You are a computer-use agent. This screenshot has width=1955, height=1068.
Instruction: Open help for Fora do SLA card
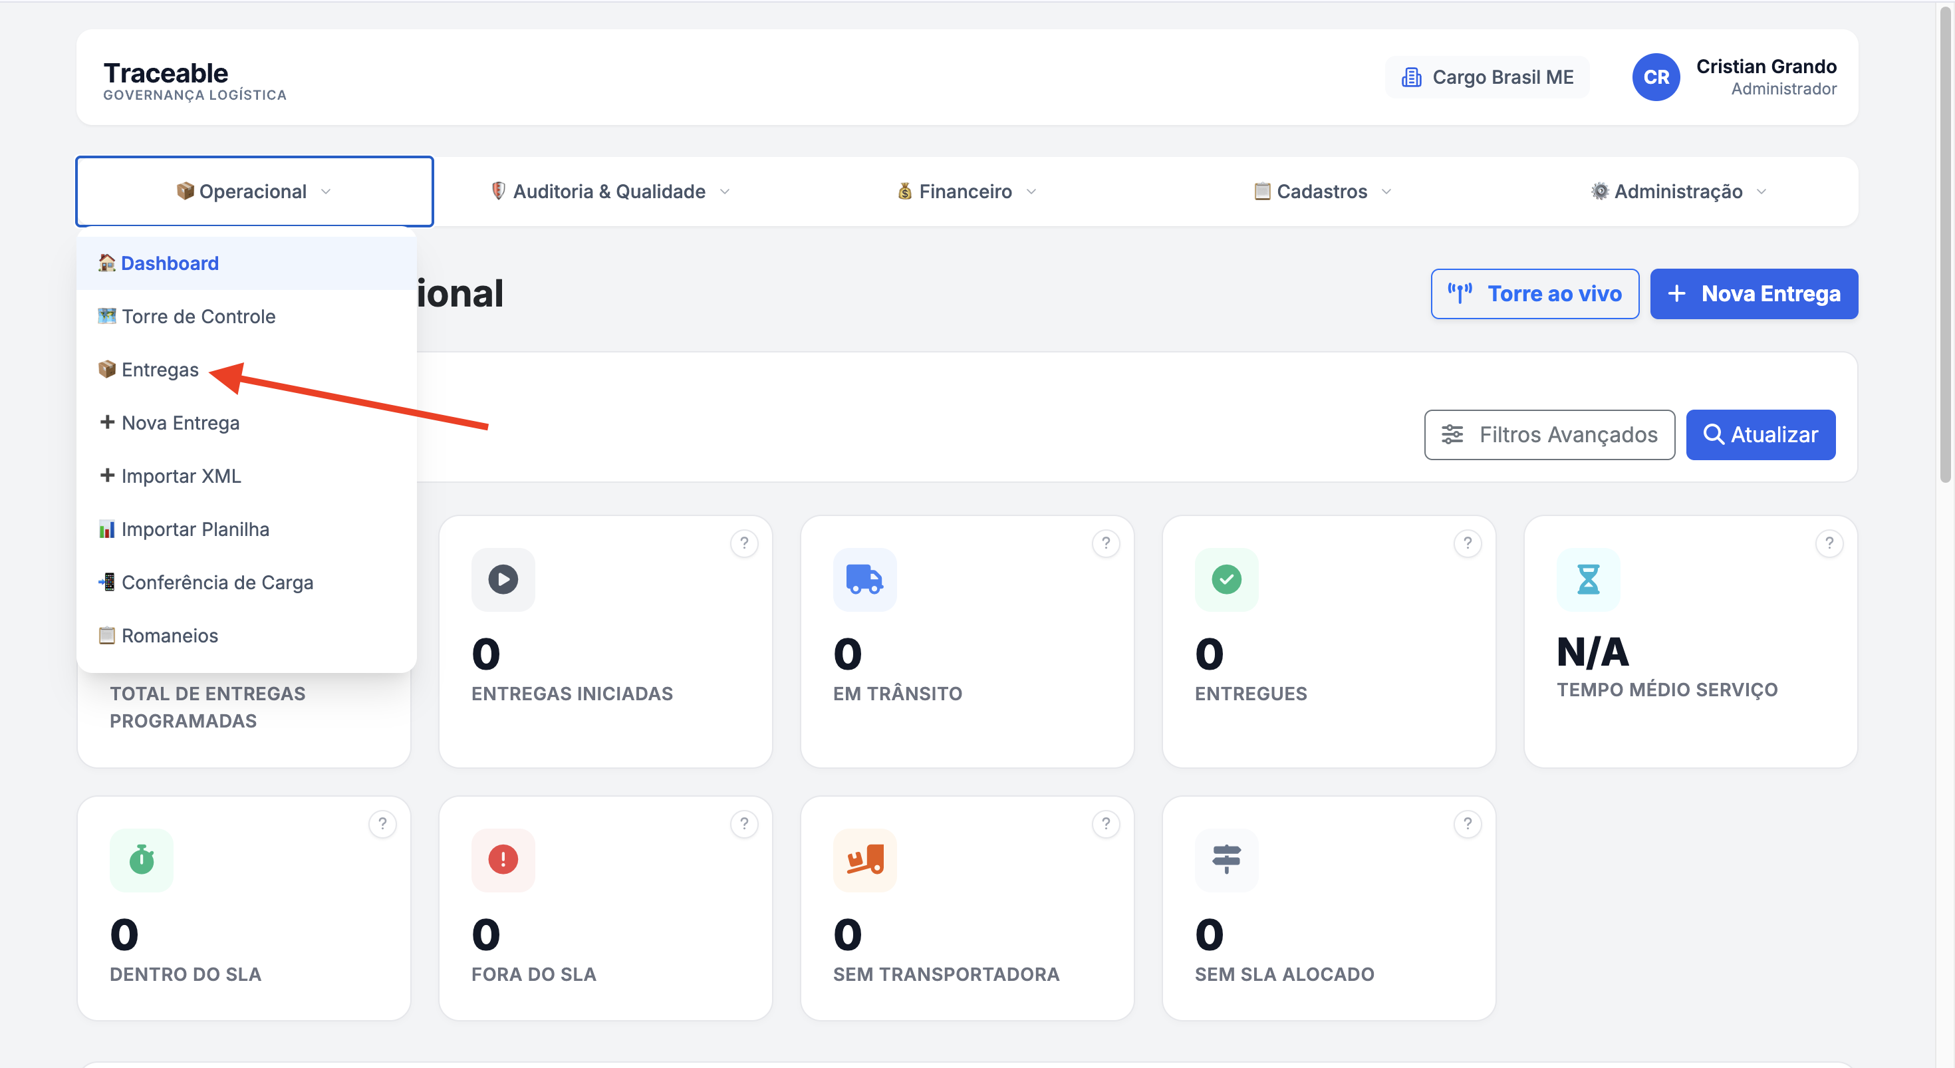pos(745,825)
